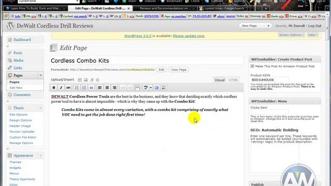The image size is (331, 186).
Task: Open Thesis Header Image
Action: 20,126
